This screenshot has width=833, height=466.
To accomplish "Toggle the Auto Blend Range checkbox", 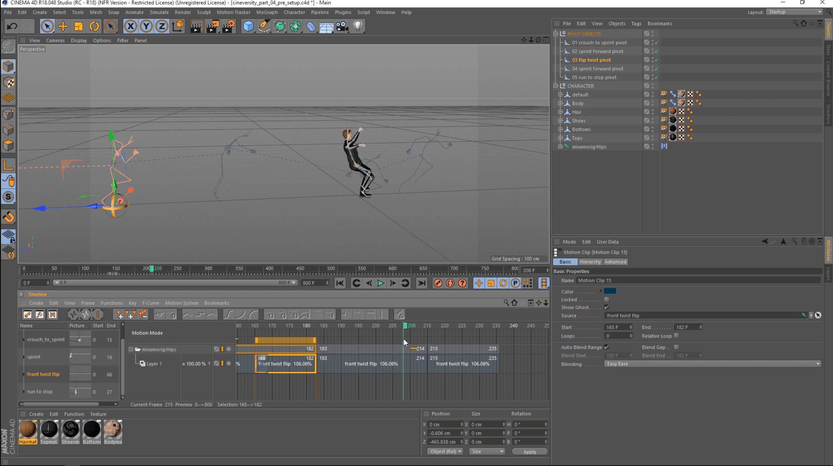I will click(606, 347).
